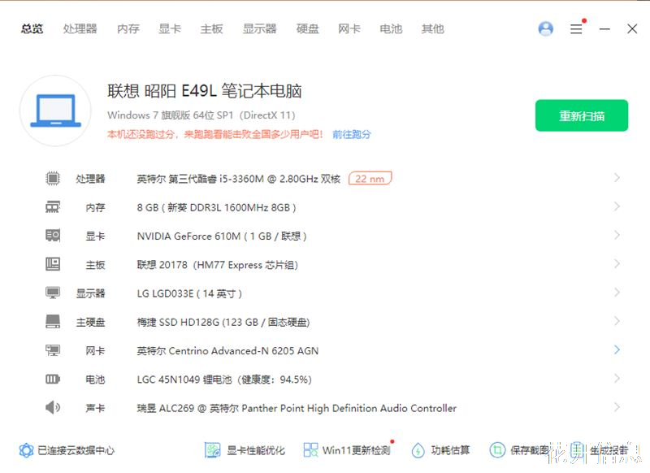Click the Centrino Advanced-N 6205 AGN text

[x=227, y=351]
